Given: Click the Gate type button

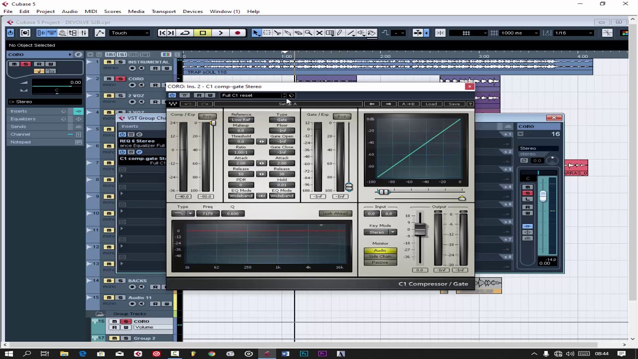Looking at the screenshot, I should [x=282, y=120].
